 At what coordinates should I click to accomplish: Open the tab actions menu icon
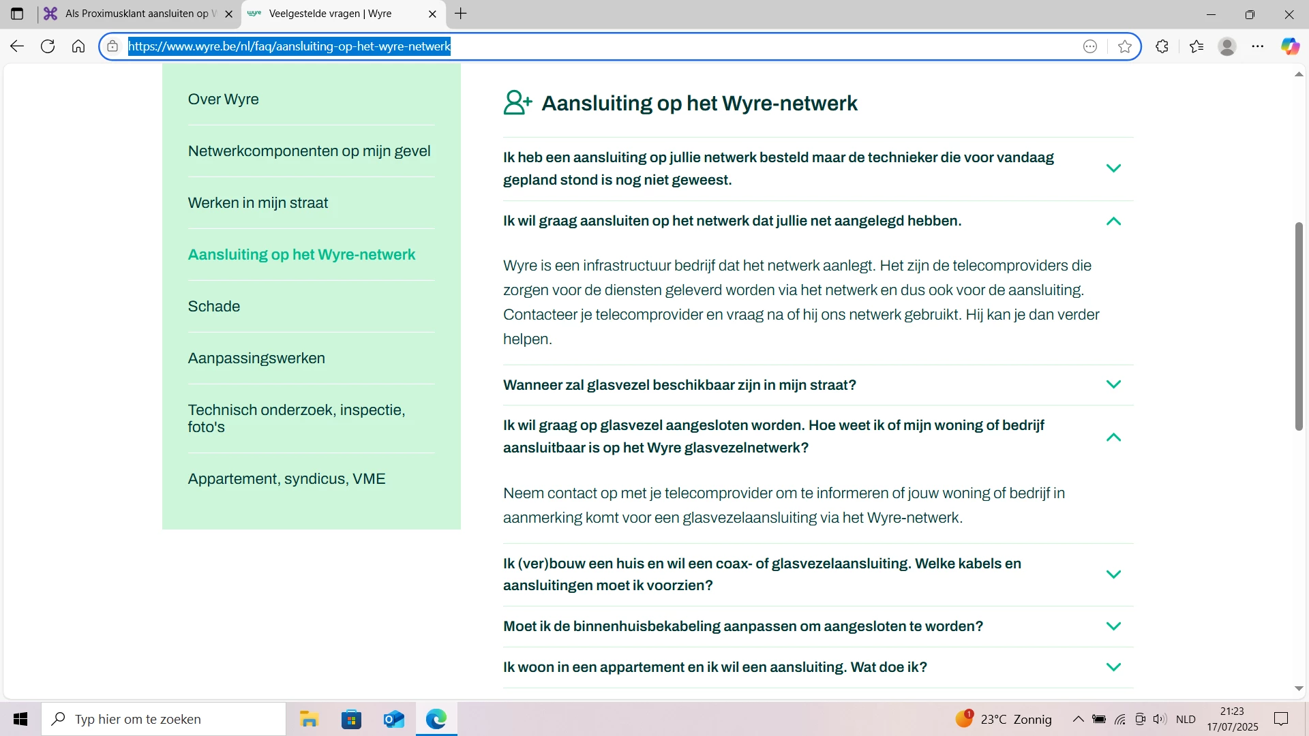click(x=17, y=14)
